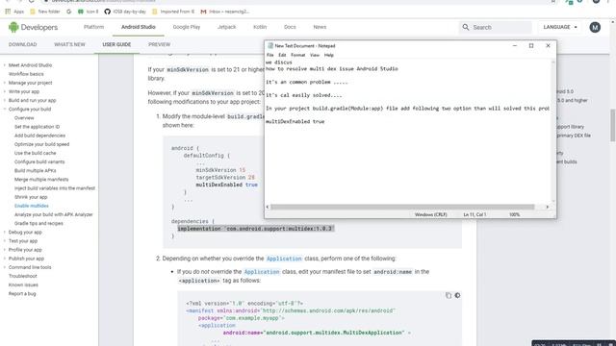The height and width of the screenshot is (346, 616).
Task: Open Build multiple APKs page
Action: 35,171
